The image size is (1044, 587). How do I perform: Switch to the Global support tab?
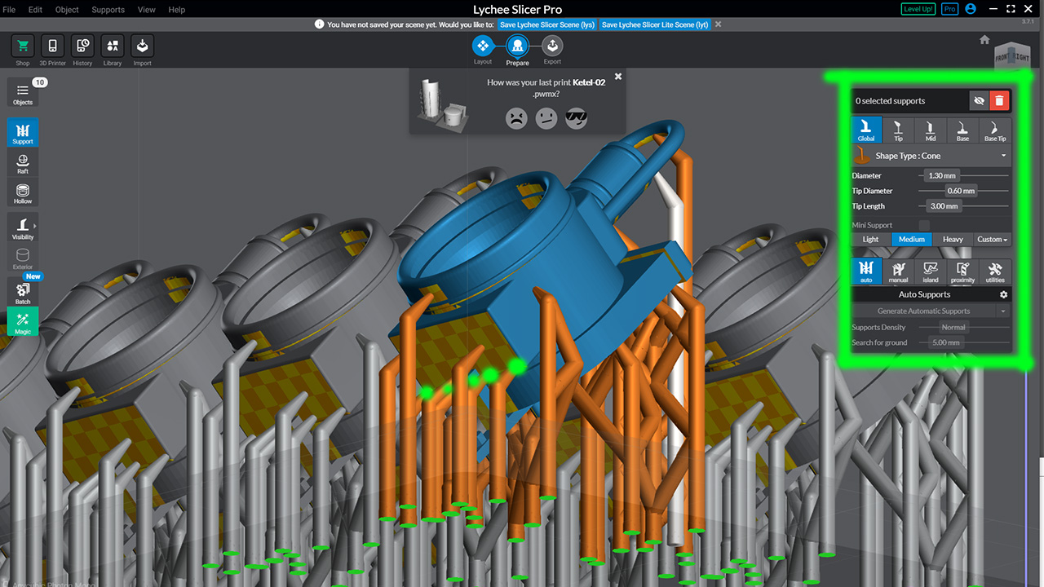click(866, 130)
